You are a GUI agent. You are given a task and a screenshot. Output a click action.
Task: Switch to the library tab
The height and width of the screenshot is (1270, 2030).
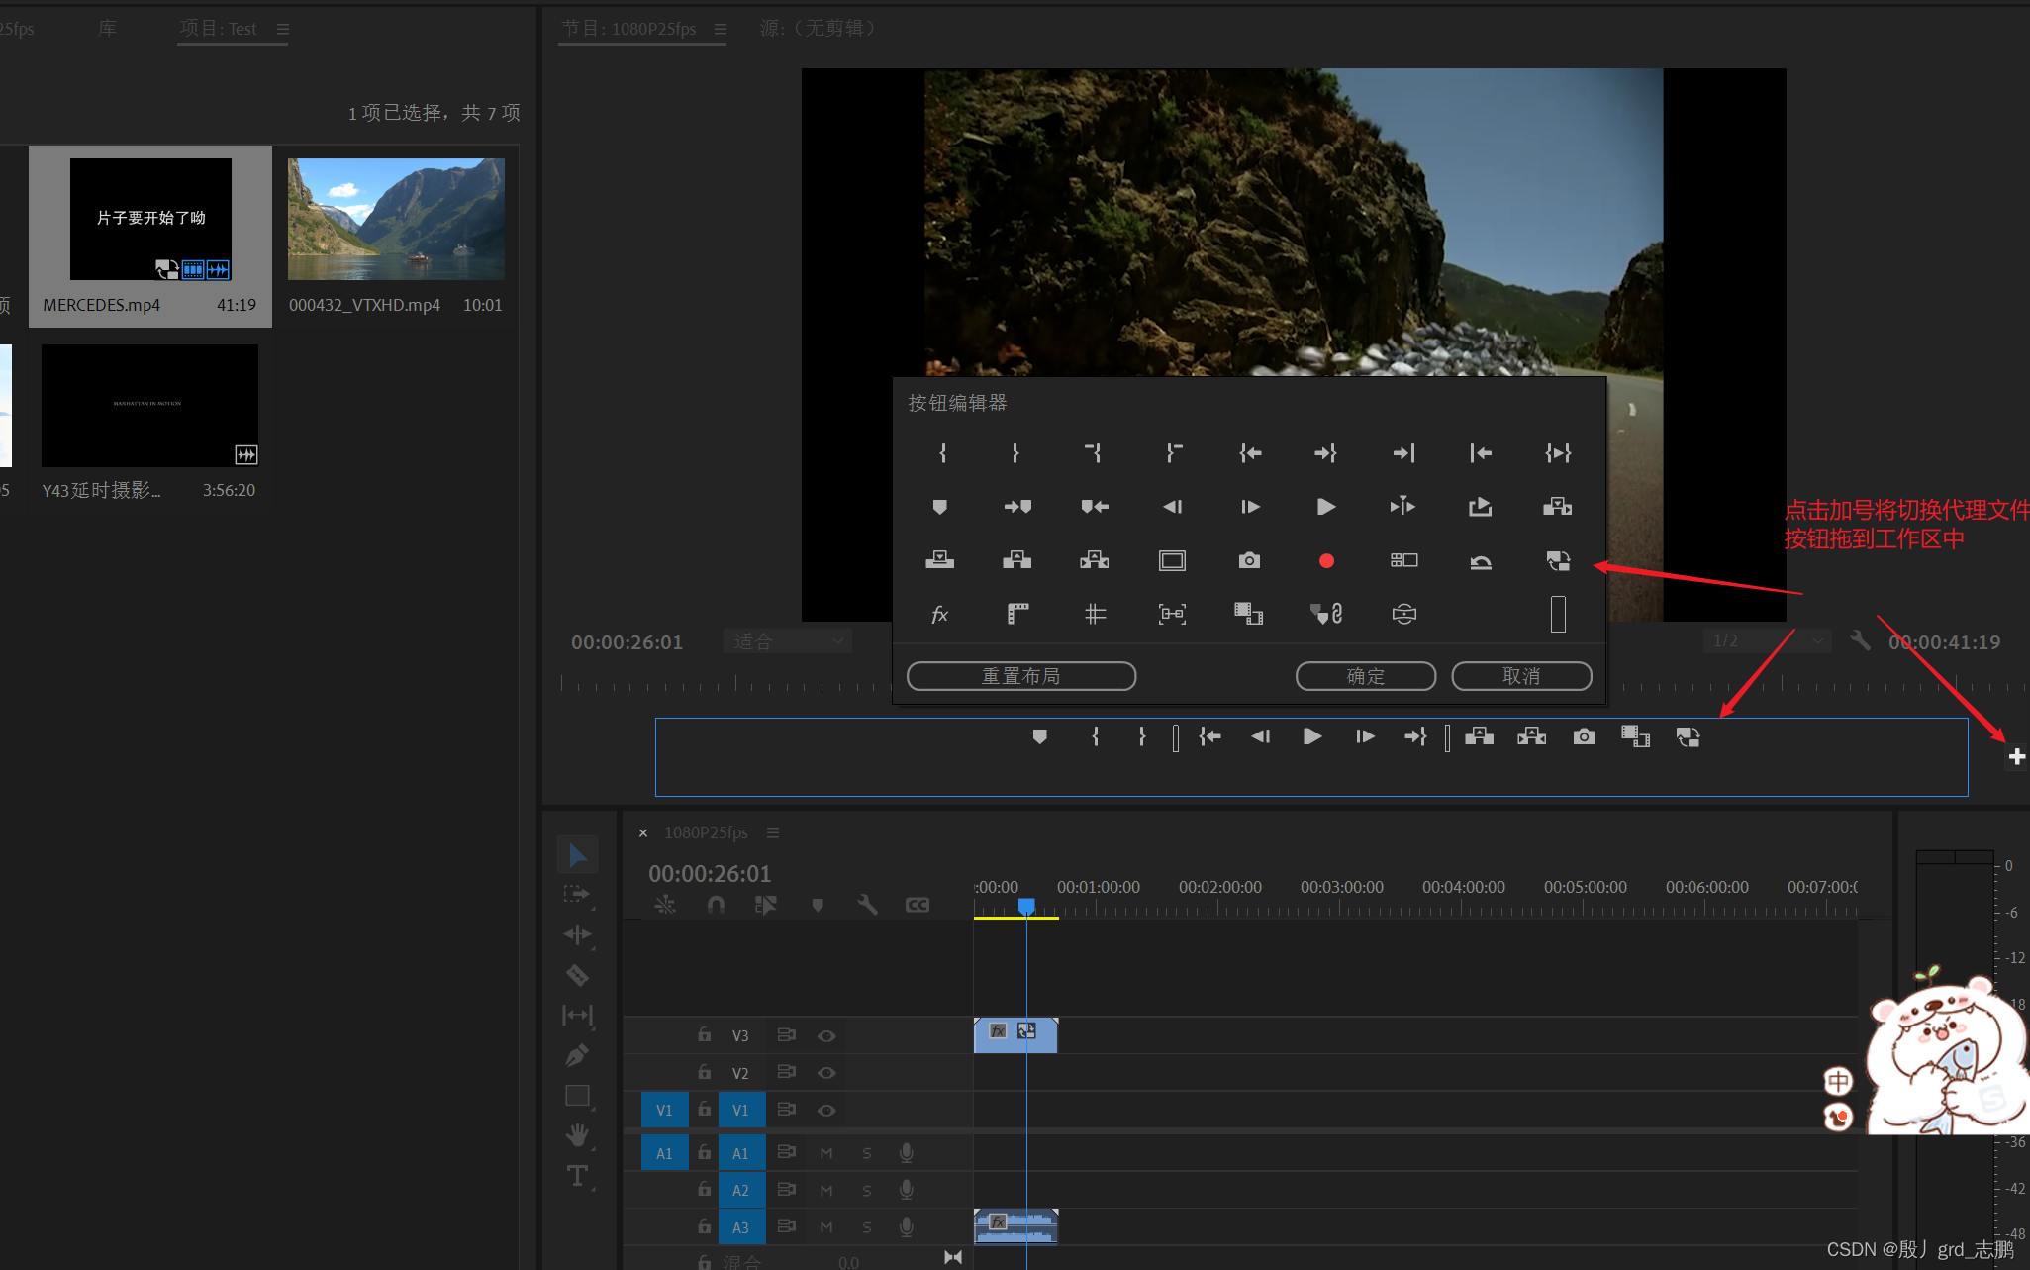click(107, 29)
